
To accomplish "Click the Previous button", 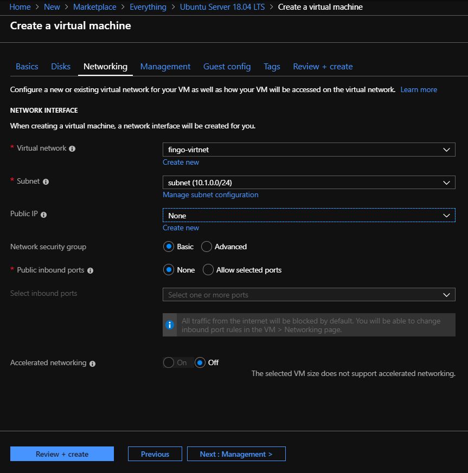I will coord(155,454).
